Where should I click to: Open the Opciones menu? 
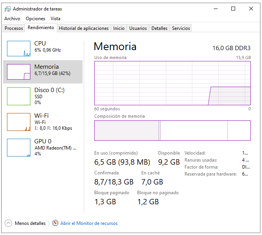pos(35,19)
